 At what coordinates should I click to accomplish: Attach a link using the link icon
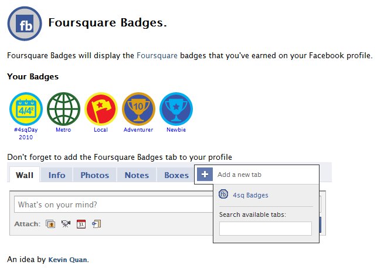click(x=97, y=224)
